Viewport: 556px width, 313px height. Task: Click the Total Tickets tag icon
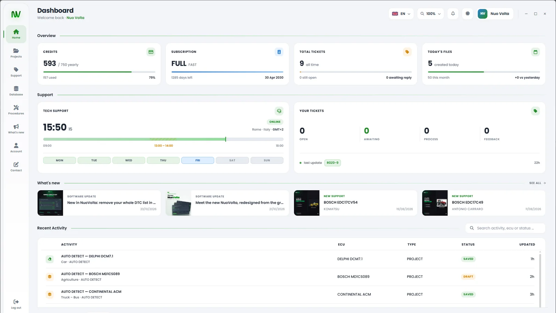(407, 52)
